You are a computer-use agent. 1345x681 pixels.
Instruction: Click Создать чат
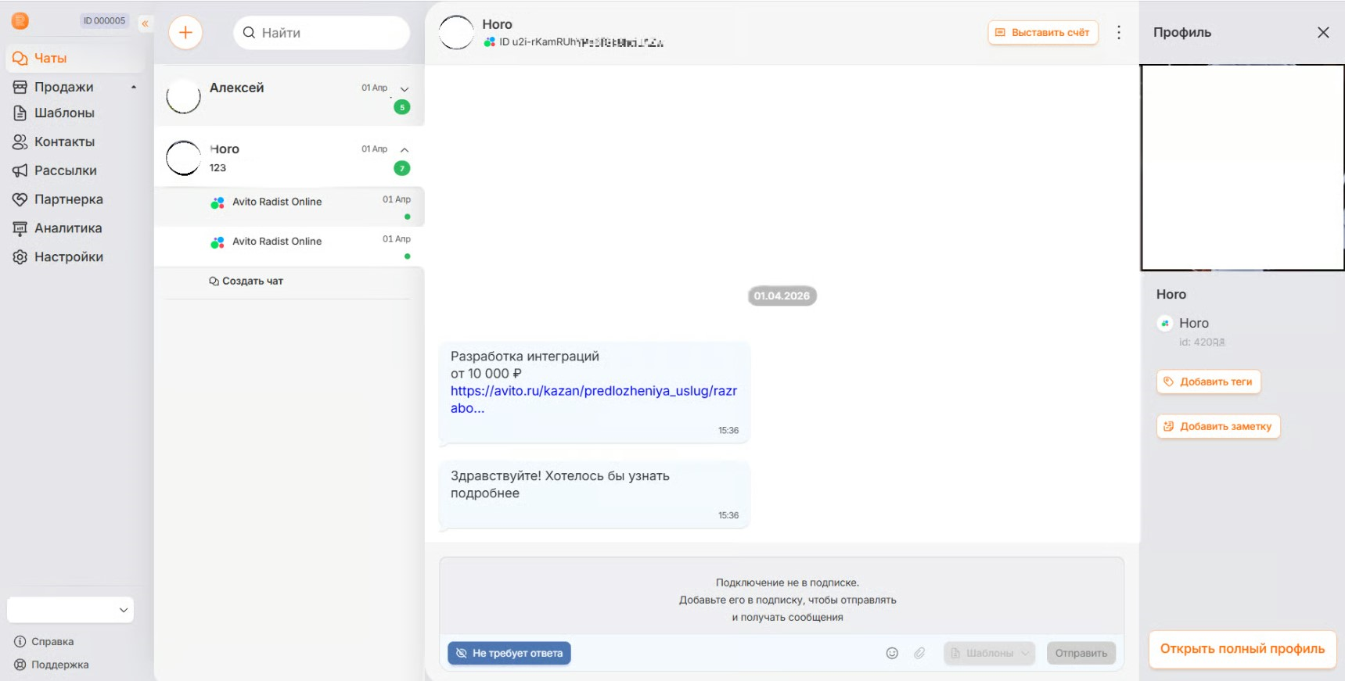pos(246,281)
